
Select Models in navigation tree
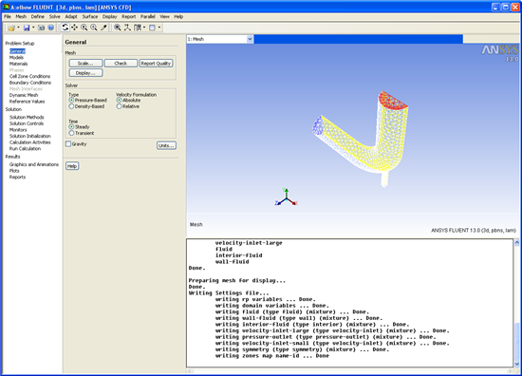click(16, 57)
